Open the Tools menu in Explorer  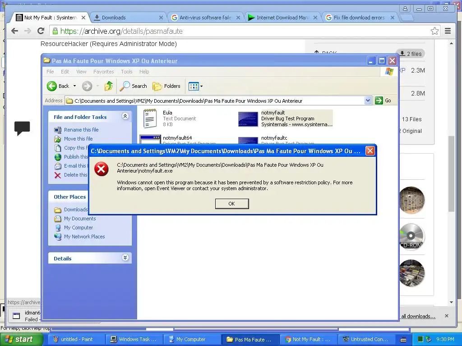point(127,72)
